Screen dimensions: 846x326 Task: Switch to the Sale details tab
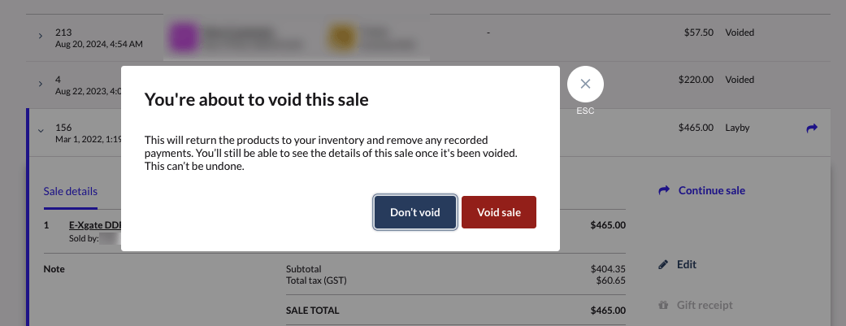(x=70, y=192)
